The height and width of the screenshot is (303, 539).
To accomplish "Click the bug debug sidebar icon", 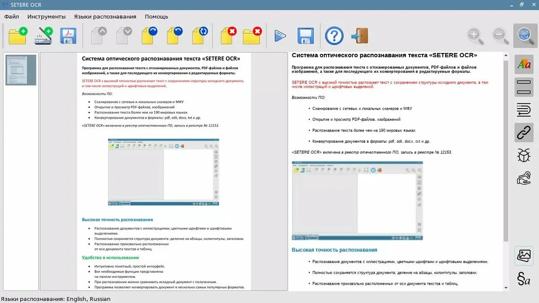I will click(x=524, y=155).
